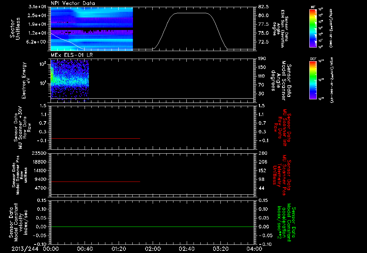Click the 260 telemetry tick label
This screenshot has height=253, width=367.
tap(263, 153)
